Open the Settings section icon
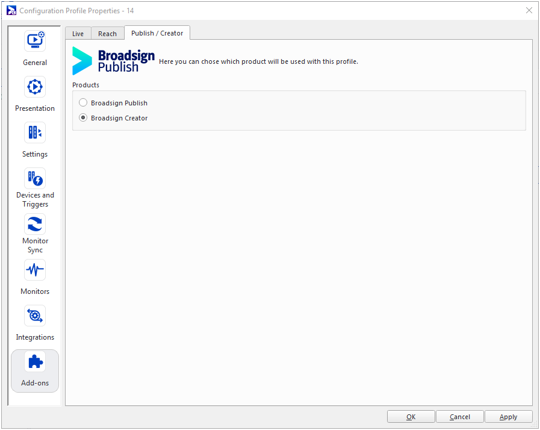The image size is (540, 430). [x=35, y=132]
